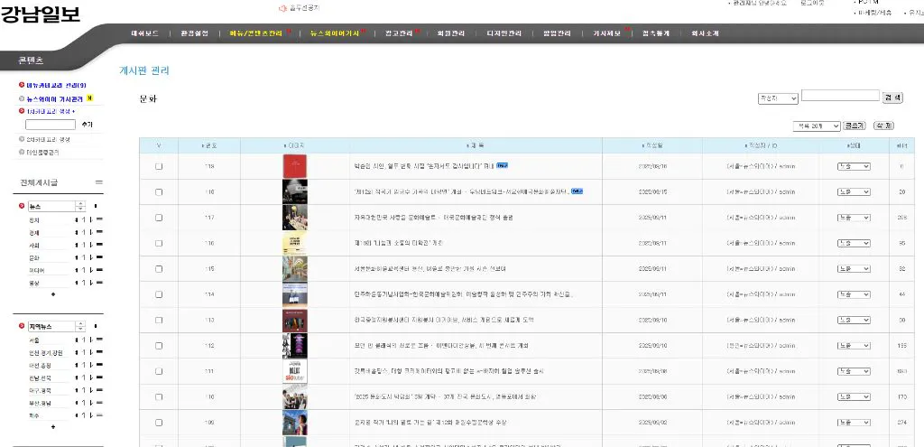
Task: Click the red bullet icon beside 지역뉴스 group
Action: [22, 326]
